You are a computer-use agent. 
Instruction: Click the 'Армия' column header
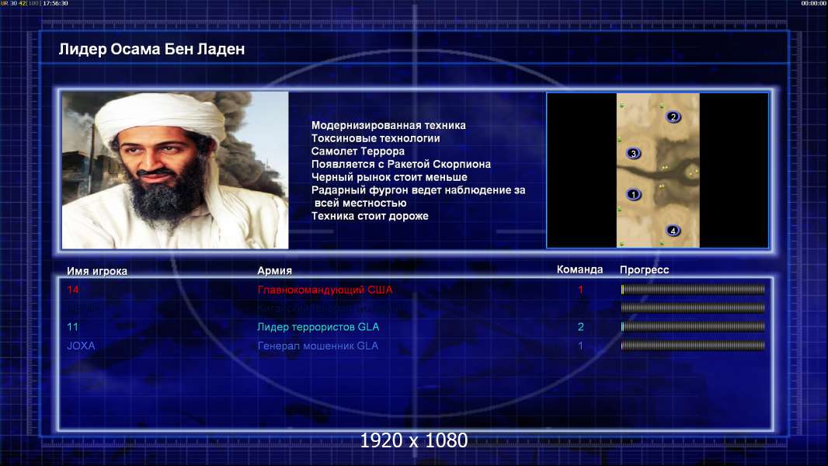tap(275, 270)
